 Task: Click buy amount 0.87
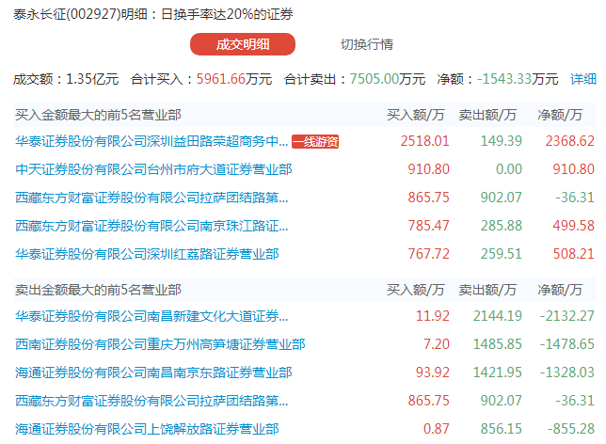437,429
